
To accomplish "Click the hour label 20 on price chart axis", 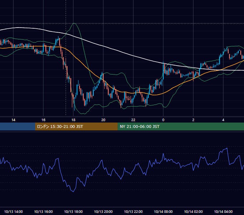I will point(103,120).
